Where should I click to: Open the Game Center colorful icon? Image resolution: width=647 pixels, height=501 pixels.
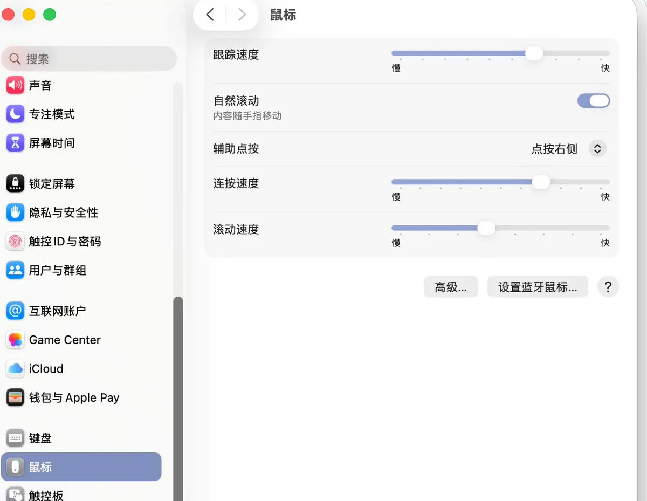[15, 340]
